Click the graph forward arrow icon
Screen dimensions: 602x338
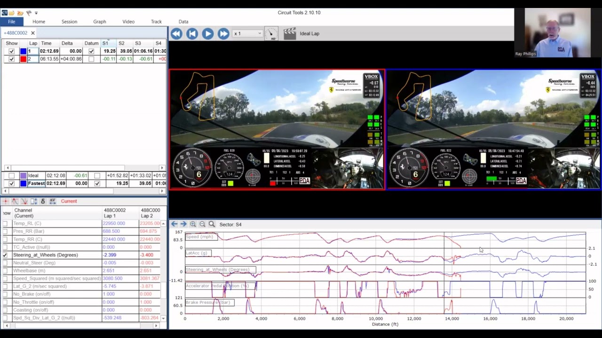(183, 224)
